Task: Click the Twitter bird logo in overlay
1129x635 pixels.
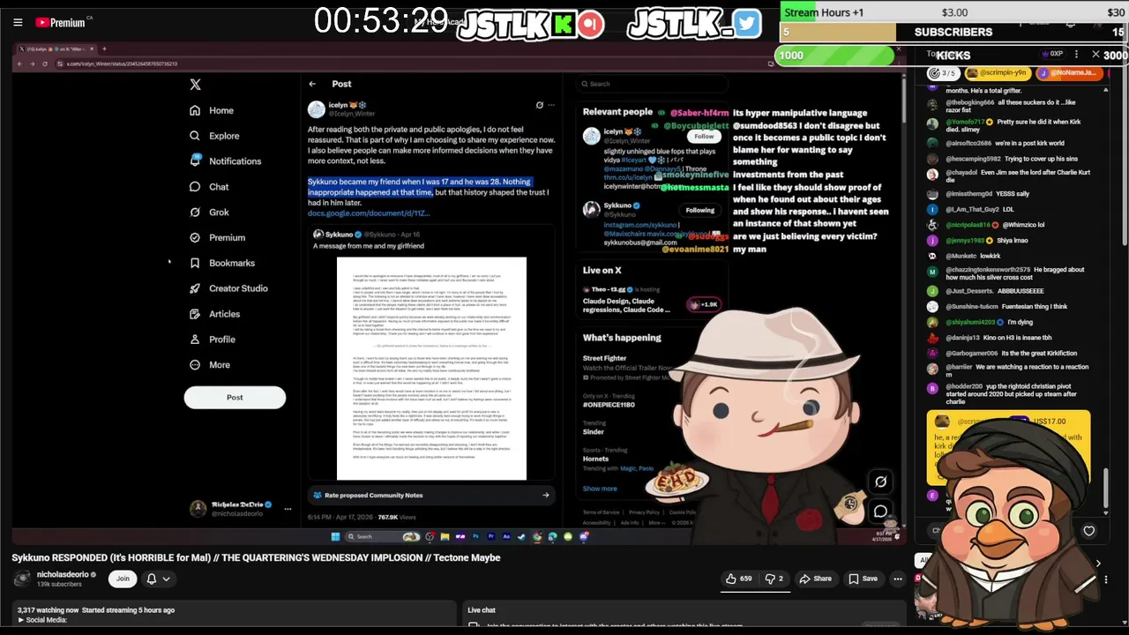Action: pyautogui.click(x=747, y=24)
